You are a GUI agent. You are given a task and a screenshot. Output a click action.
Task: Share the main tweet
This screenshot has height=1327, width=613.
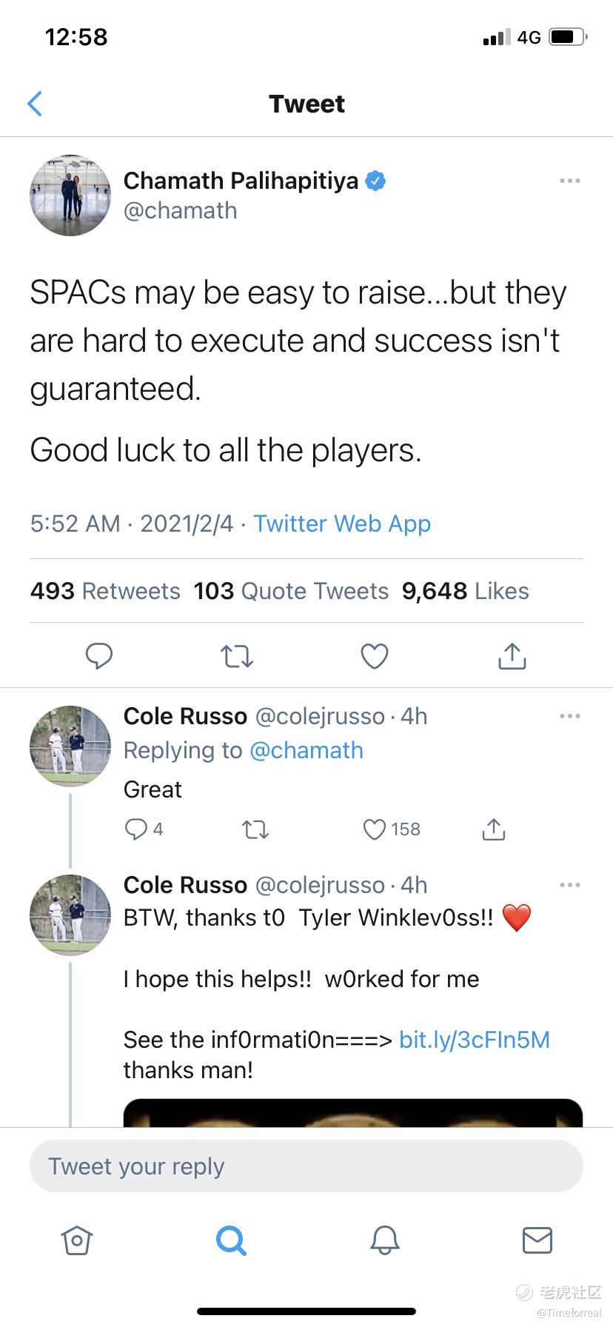click(512, 655)
